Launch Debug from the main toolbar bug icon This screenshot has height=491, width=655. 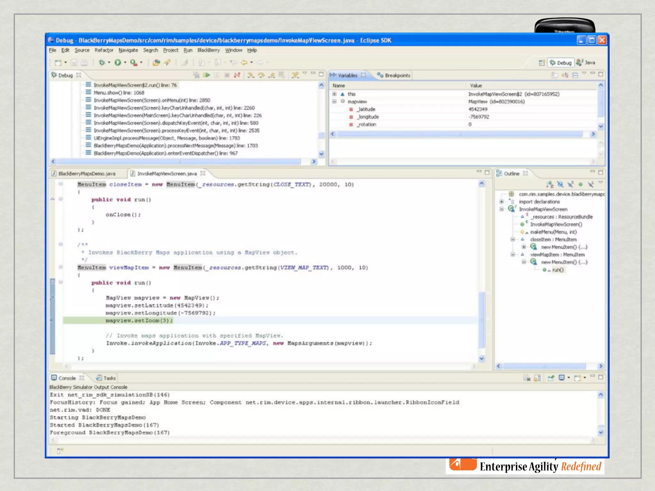coord(102,63)
